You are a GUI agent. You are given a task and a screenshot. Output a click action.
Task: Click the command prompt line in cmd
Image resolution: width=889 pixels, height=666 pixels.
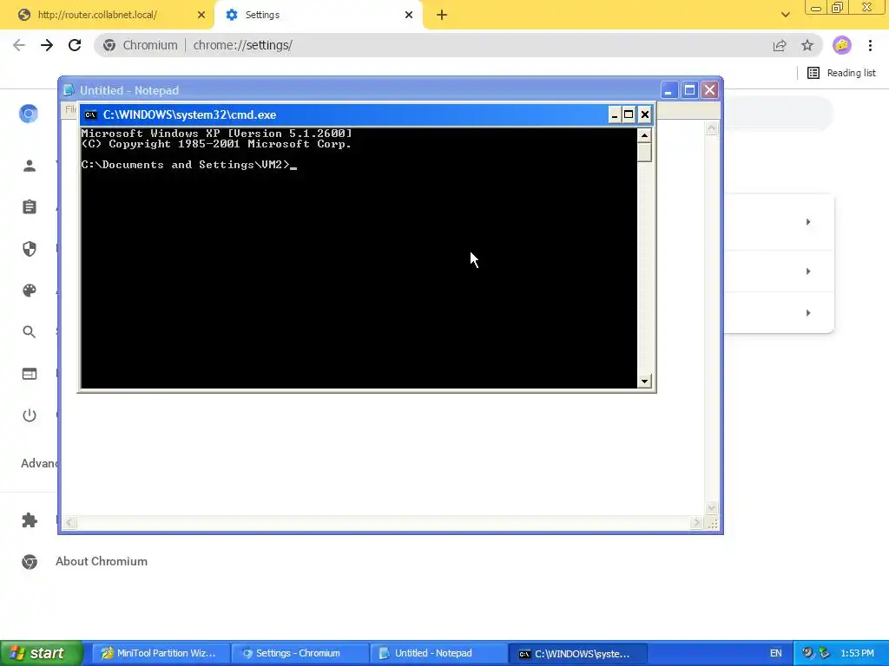coord(188,165)
